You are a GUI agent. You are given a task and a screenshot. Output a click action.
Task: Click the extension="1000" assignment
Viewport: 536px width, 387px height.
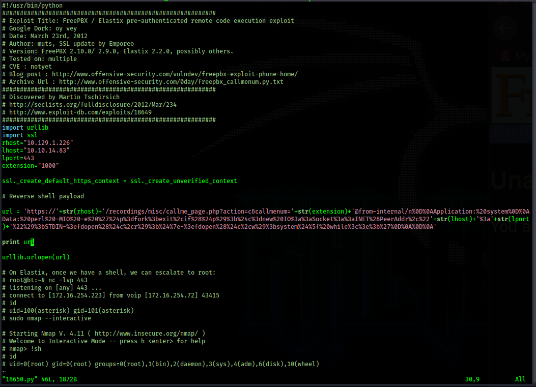click(x=31, y=166)
